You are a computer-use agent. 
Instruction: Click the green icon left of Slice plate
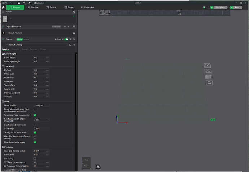[x=204, y=7]
